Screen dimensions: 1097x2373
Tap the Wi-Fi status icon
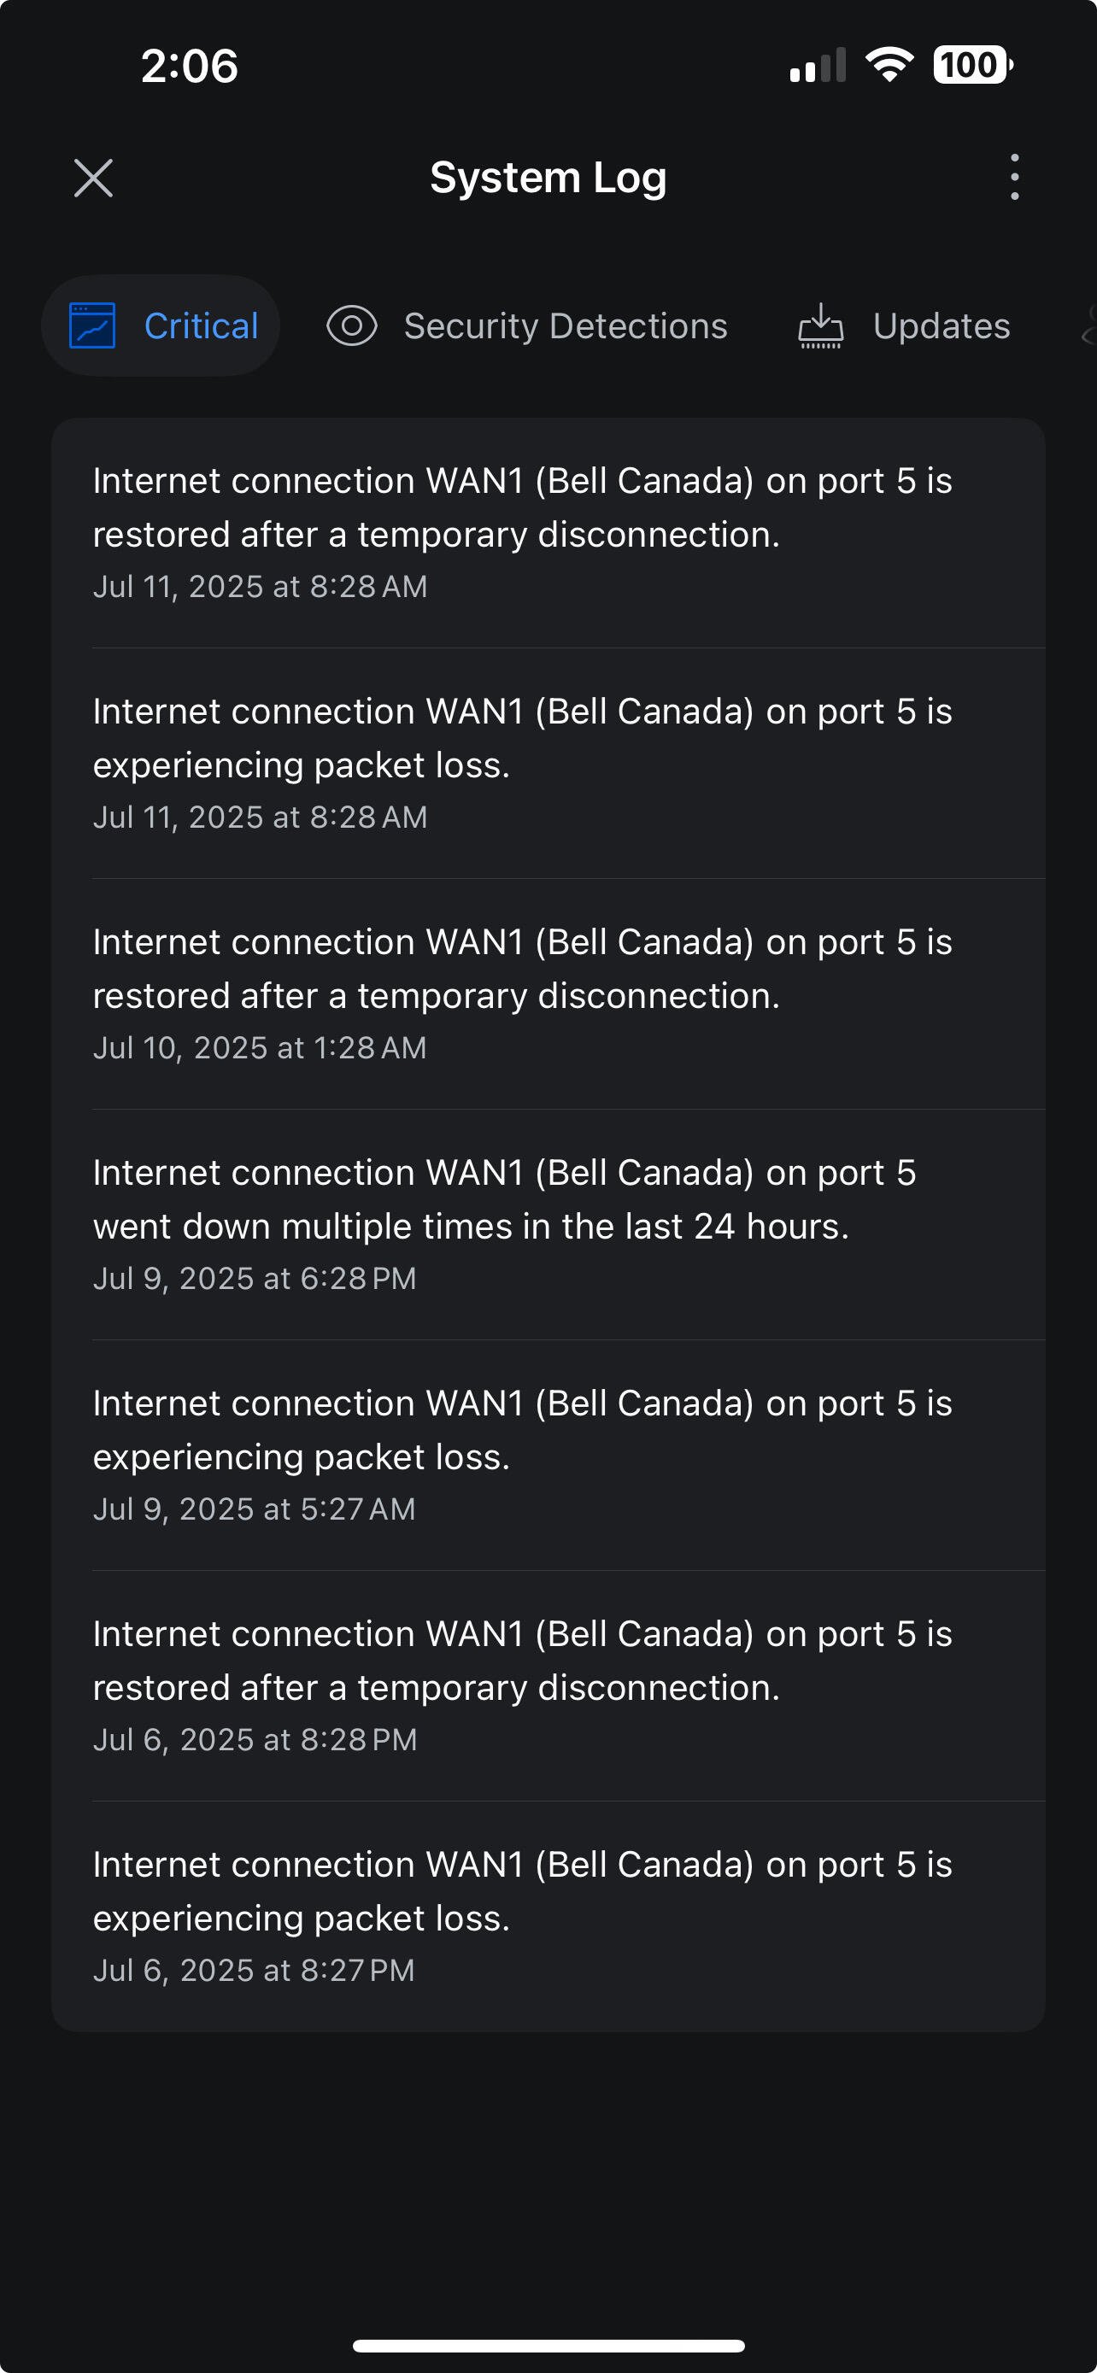889,66
